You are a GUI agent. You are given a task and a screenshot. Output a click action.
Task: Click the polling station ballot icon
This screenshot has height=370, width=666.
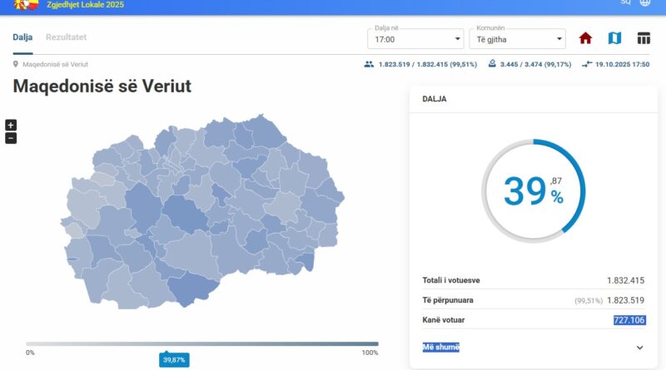[492, 64]
